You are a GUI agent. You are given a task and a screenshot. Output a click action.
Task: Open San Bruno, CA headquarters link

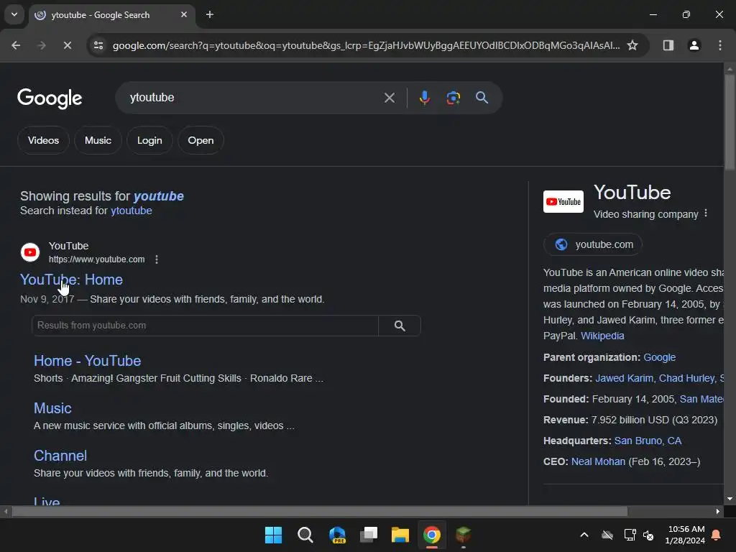pos(648,441)
